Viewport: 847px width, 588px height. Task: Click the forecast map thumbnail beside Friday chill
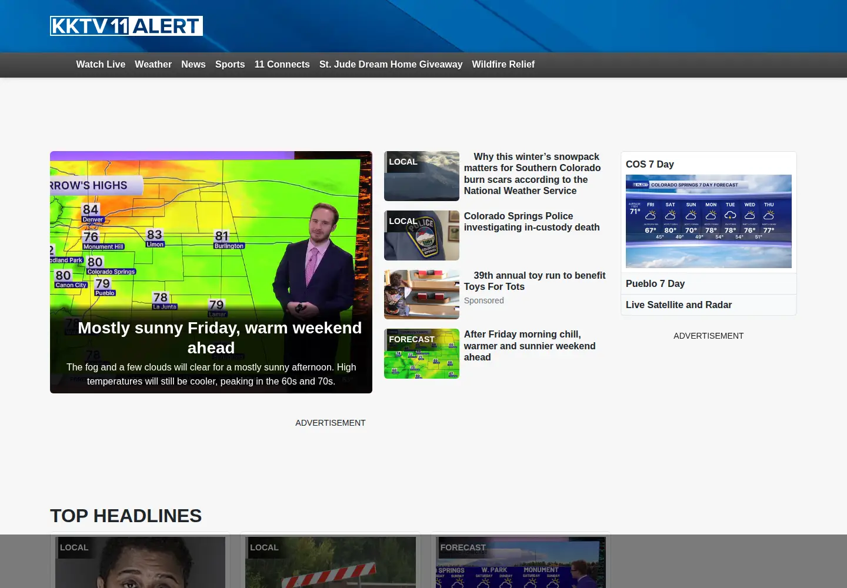[422, 354]
